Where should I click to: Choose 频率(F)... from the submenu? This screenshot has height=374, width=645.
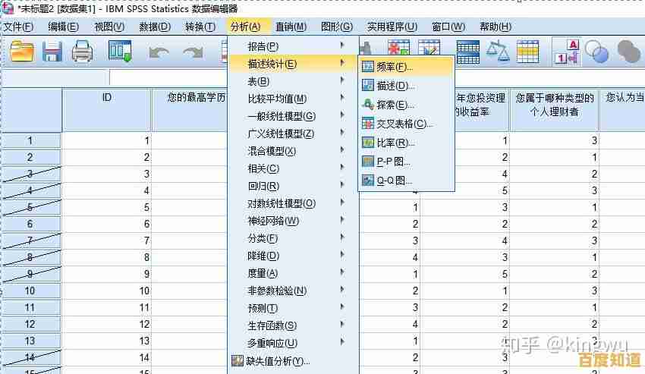[407, 67]
